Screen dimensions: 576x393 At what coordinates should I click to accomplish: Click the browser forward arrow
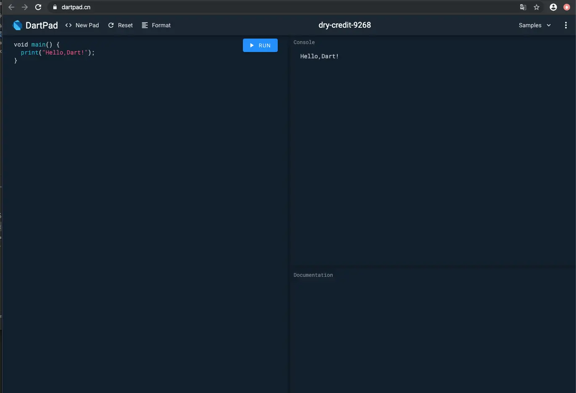click(25, 7)
